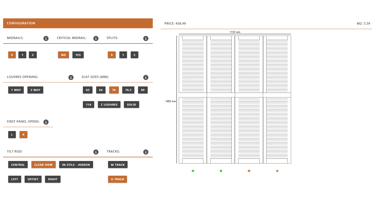The height and width of the screenshot is (209, 372).
Task: Select the 76 mm slat size
Action: click(114, 90)
